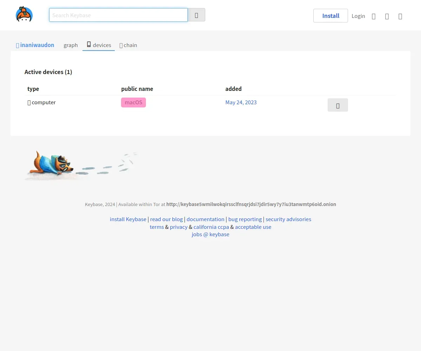Click the macOS device name badge

click(x=133, y=102)
